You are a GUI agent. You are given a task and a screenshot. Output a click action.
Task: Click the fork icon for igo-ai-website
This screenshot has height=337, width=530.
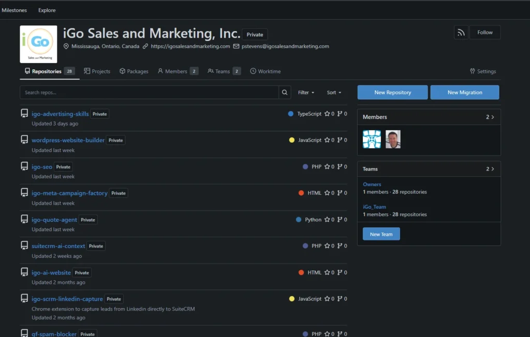coord(340,272)
